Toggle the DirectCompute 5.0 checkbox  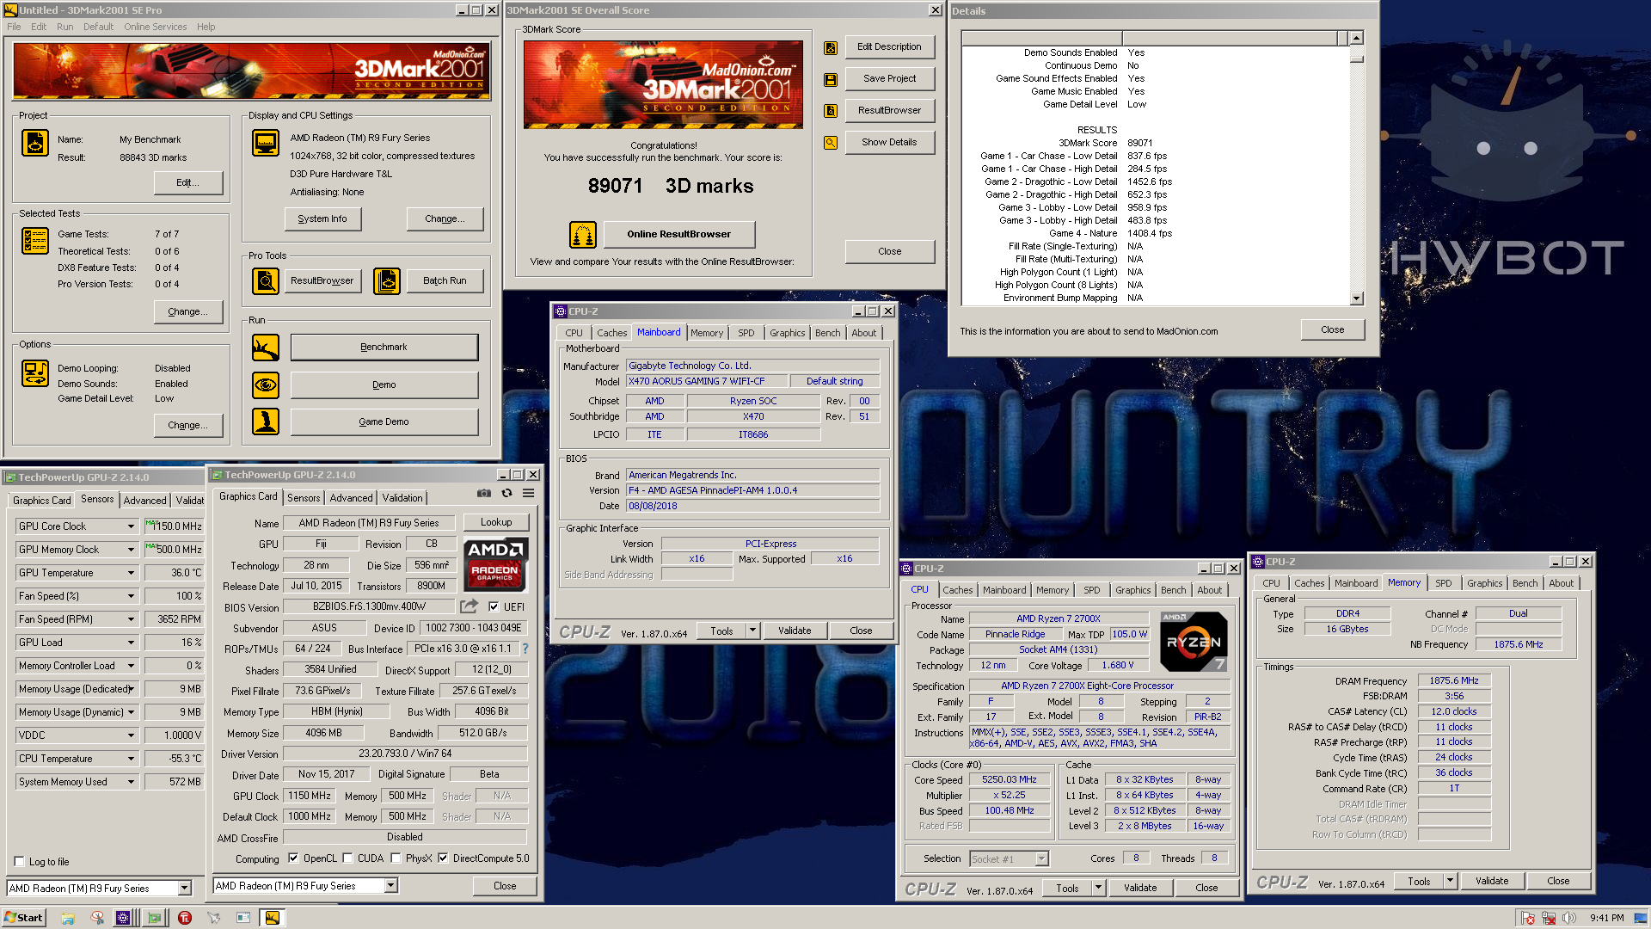(x=443, y=858)
